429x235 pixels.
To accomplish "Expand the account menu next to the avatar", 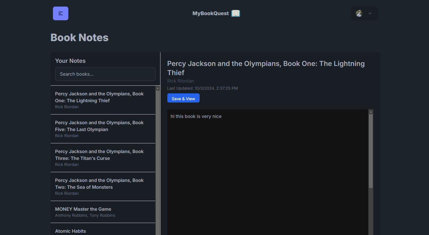I will click(x=370, y=13).
